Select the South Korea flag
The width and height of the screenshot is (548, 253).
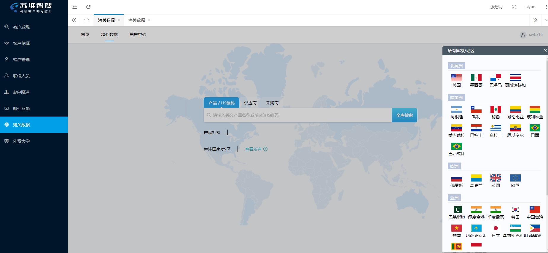pos(515,210)
